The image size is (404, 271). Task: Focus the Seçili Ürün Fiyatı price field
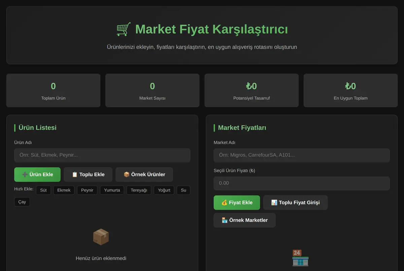tap(302, 183)
